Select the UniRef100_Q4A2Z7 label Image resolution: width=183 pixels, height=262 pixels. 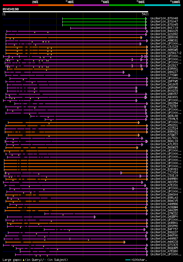164,72
